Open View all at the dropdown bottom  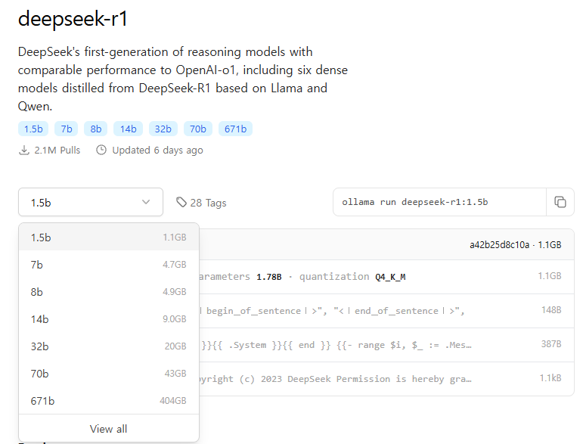coord(109,429)
